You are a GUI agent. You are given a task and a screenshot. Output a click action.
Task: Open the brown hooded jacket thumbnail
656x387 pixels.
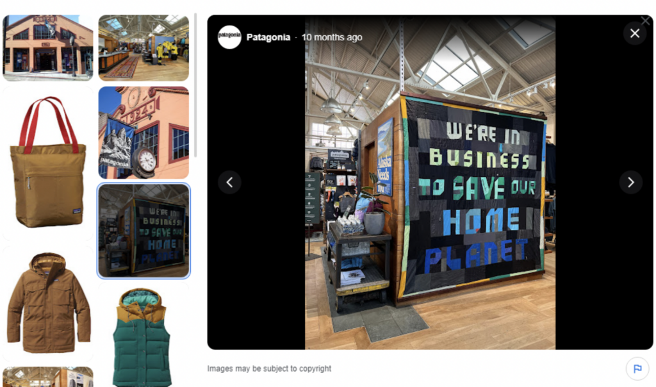pyautogui.click(x=48, y=303)
